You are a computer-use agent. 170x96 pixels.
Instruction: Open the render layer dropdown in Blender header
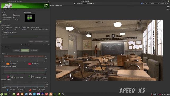click(x=155, y=3)
